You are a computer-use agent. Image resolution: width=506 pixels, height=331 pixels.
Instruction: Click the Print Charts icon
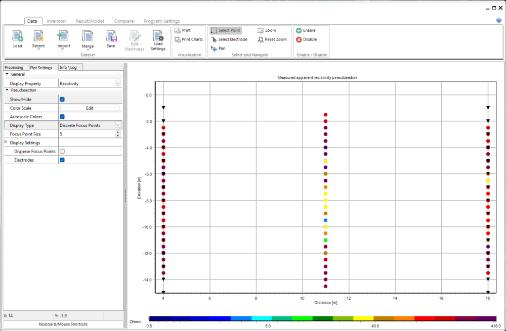click(x=178, y=39)
